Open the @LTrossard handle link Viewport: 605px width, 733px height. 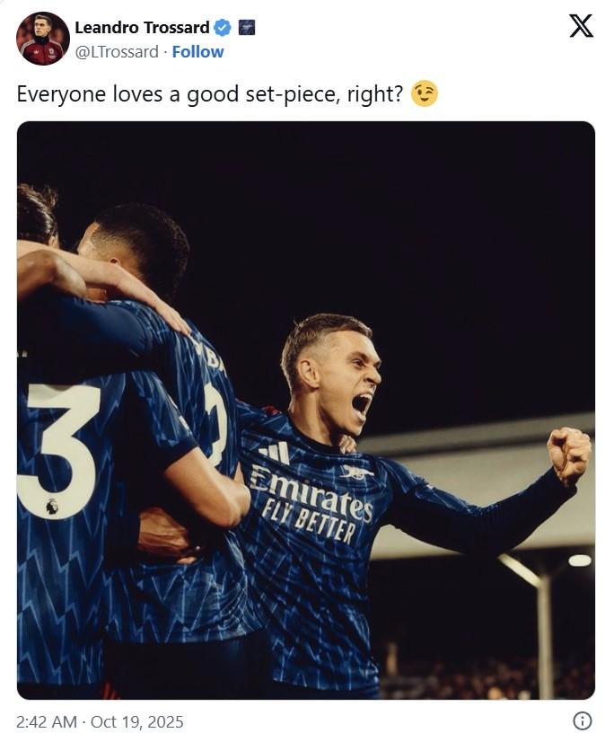click(x=117, y=51)
